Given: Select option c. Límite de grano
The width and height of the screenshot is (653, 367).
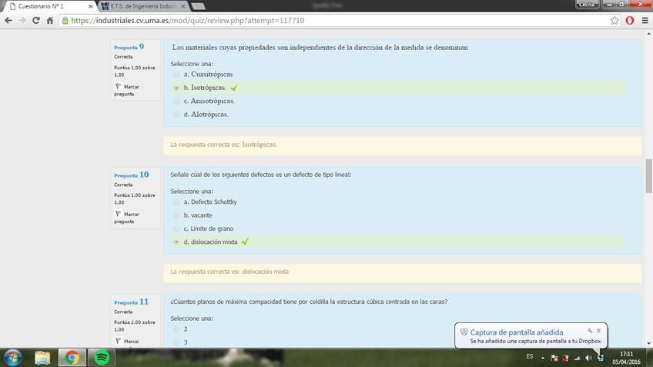Looking at the screenshot, I should coord(176,229).
